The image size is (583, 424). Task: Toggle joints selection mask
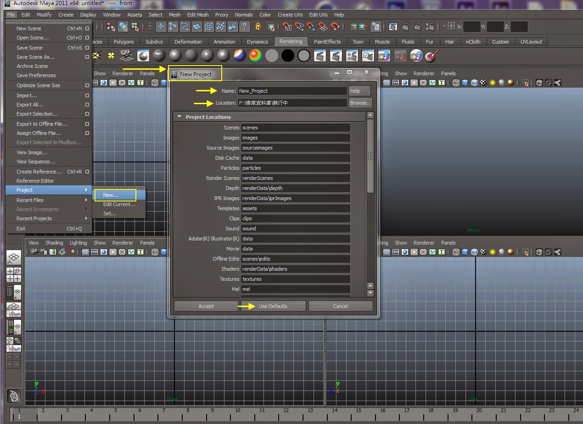pyautogui.click(x=173, y=27)
